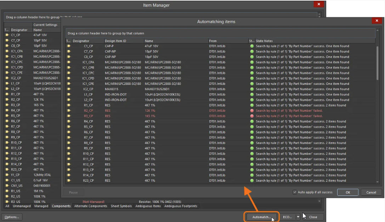Click the component icon for R10_CP in Item Manager
385x222 pixels.
point(7,142)
